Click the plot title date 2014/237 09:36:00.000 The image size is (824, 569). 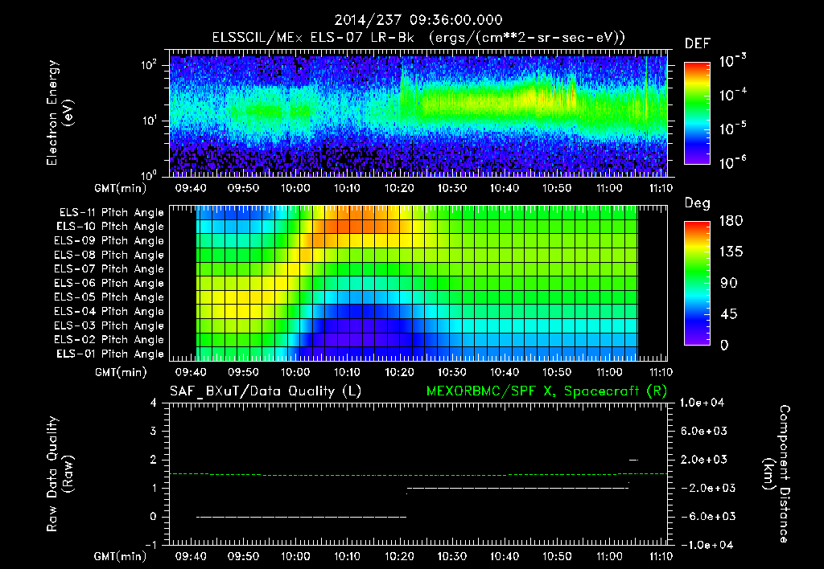point(418,20)
